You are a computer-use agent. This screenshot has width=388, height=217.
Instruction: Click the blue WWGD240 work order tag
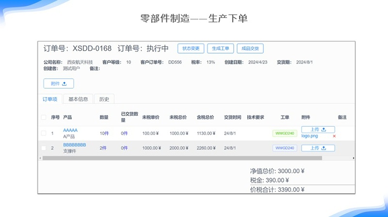[285, 148]
